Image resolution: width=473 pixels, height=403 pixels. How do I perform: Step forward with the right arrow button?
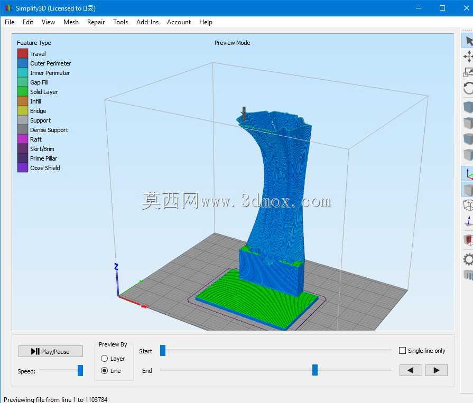(437, 370)
